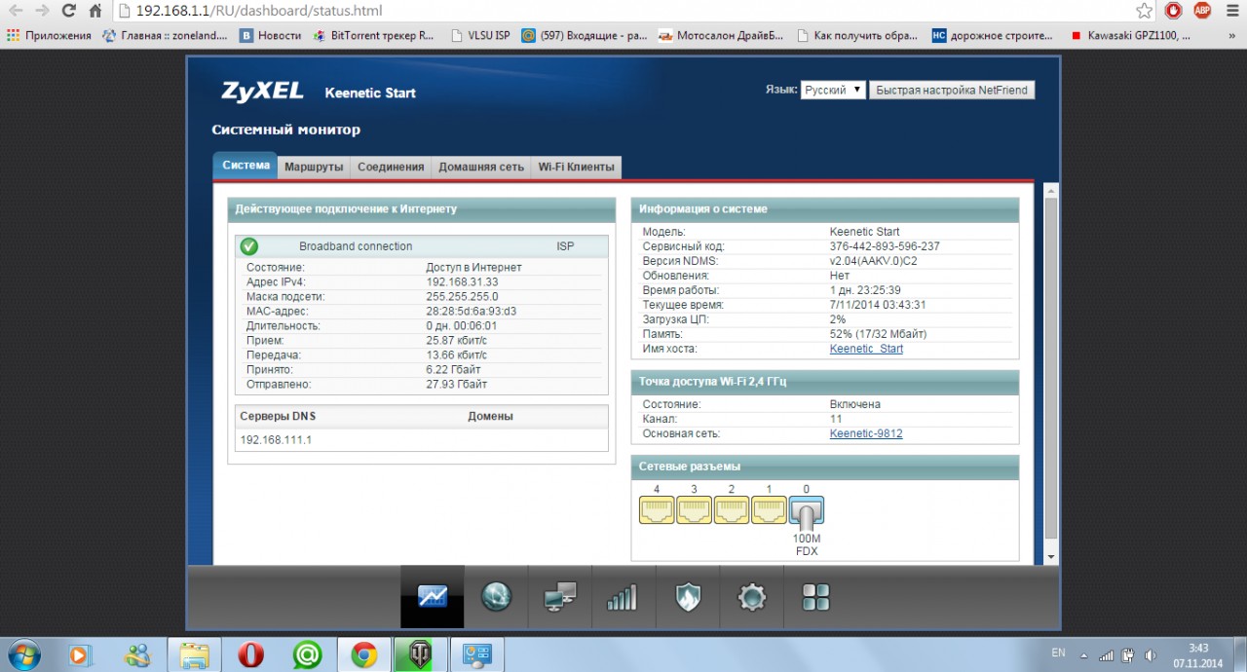Open the Home network computers icon
This screenshot has width=1247, height=672.
tap(559, 597)
